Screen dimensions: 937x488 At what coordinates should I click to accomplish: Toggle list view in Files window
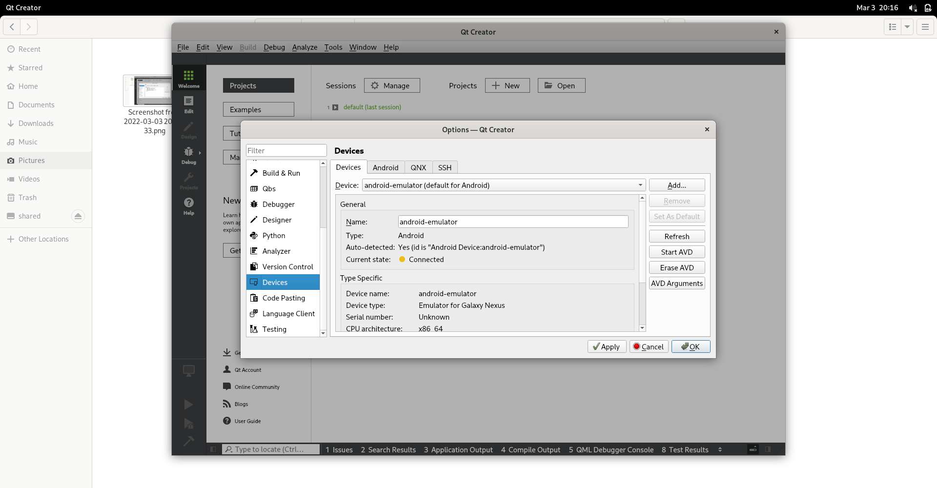[x=893, y=27]
